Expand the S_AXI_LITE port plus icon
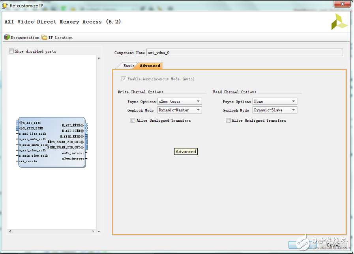This screenshot has width=354, height=254. pos(21,123)
